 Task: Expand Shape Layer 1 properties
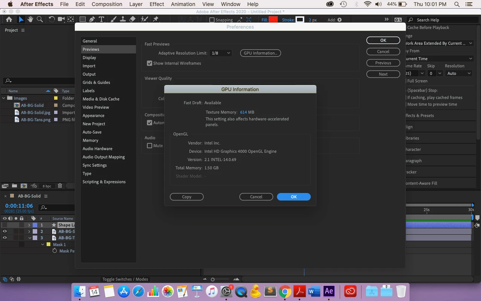pos(29,225)
